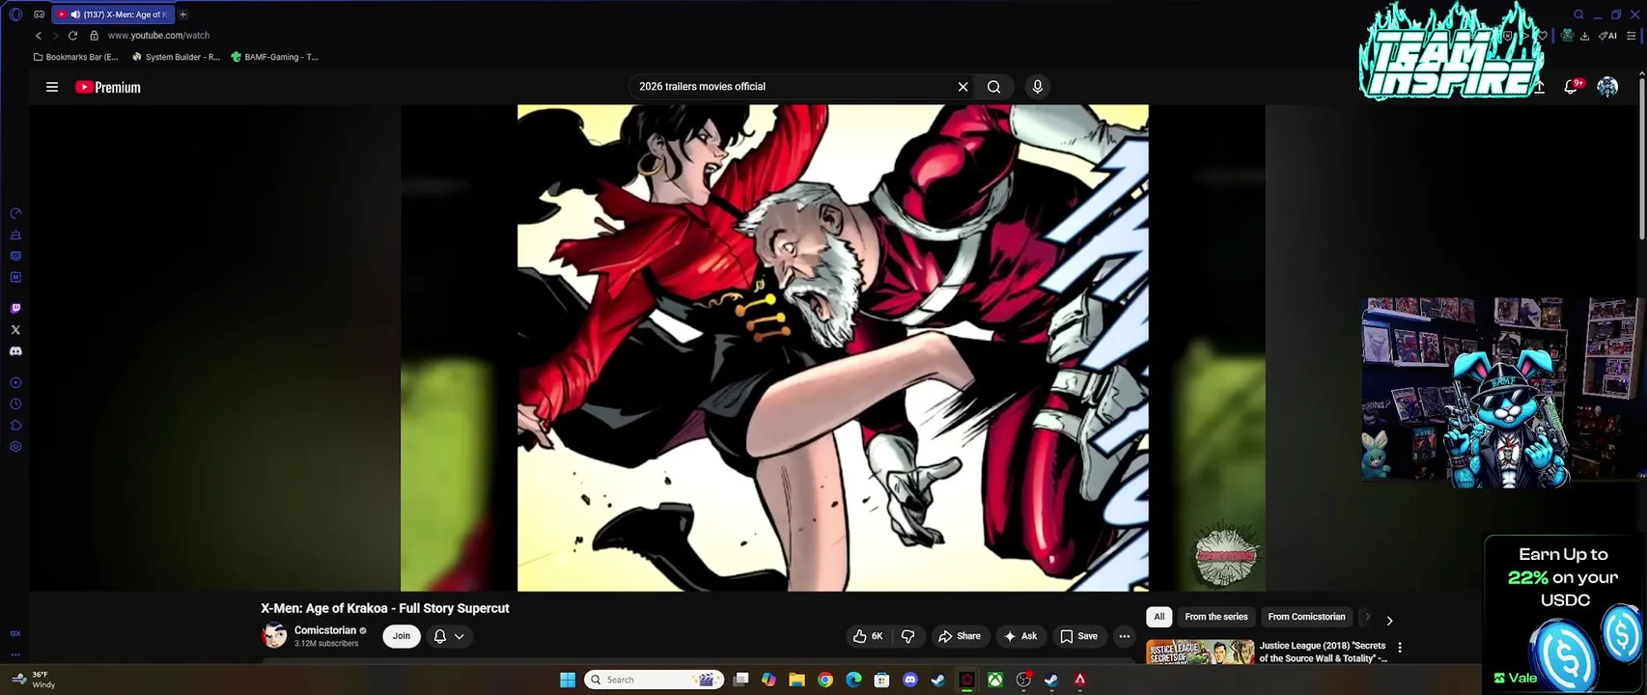Go to YouTube Premium home logo
Image resolution: width=1647 pixels, height=695 pixels.
108,87
